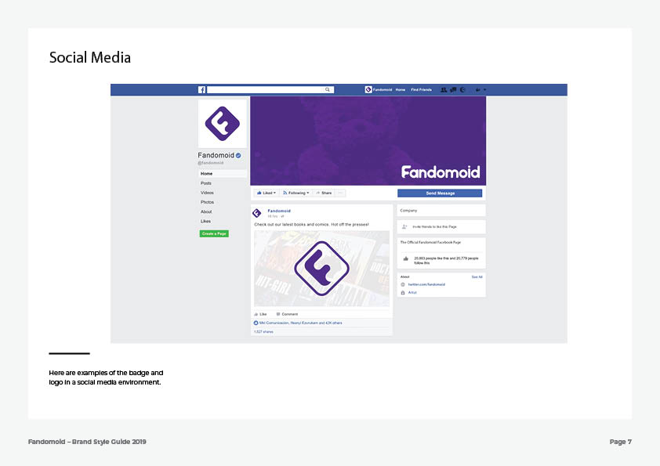Screen dimensions: 660x466
Task: Click the Fandomoid avatar beside the post
Action: pos(256,213)
